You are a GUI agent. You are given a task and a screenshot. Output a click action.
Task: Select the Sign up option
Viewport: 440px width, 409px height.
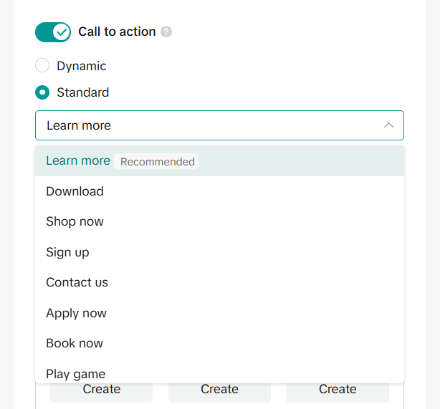click(x=67, y=252)
